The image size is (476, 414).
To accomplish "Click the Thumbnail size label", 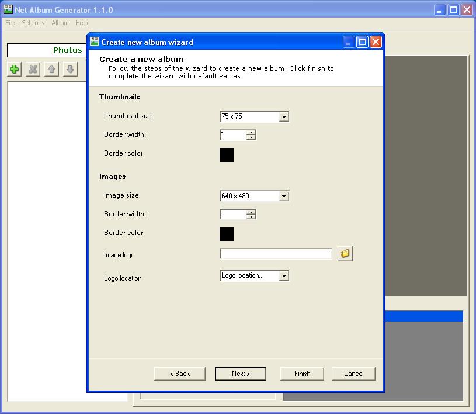I will point(129,116).
